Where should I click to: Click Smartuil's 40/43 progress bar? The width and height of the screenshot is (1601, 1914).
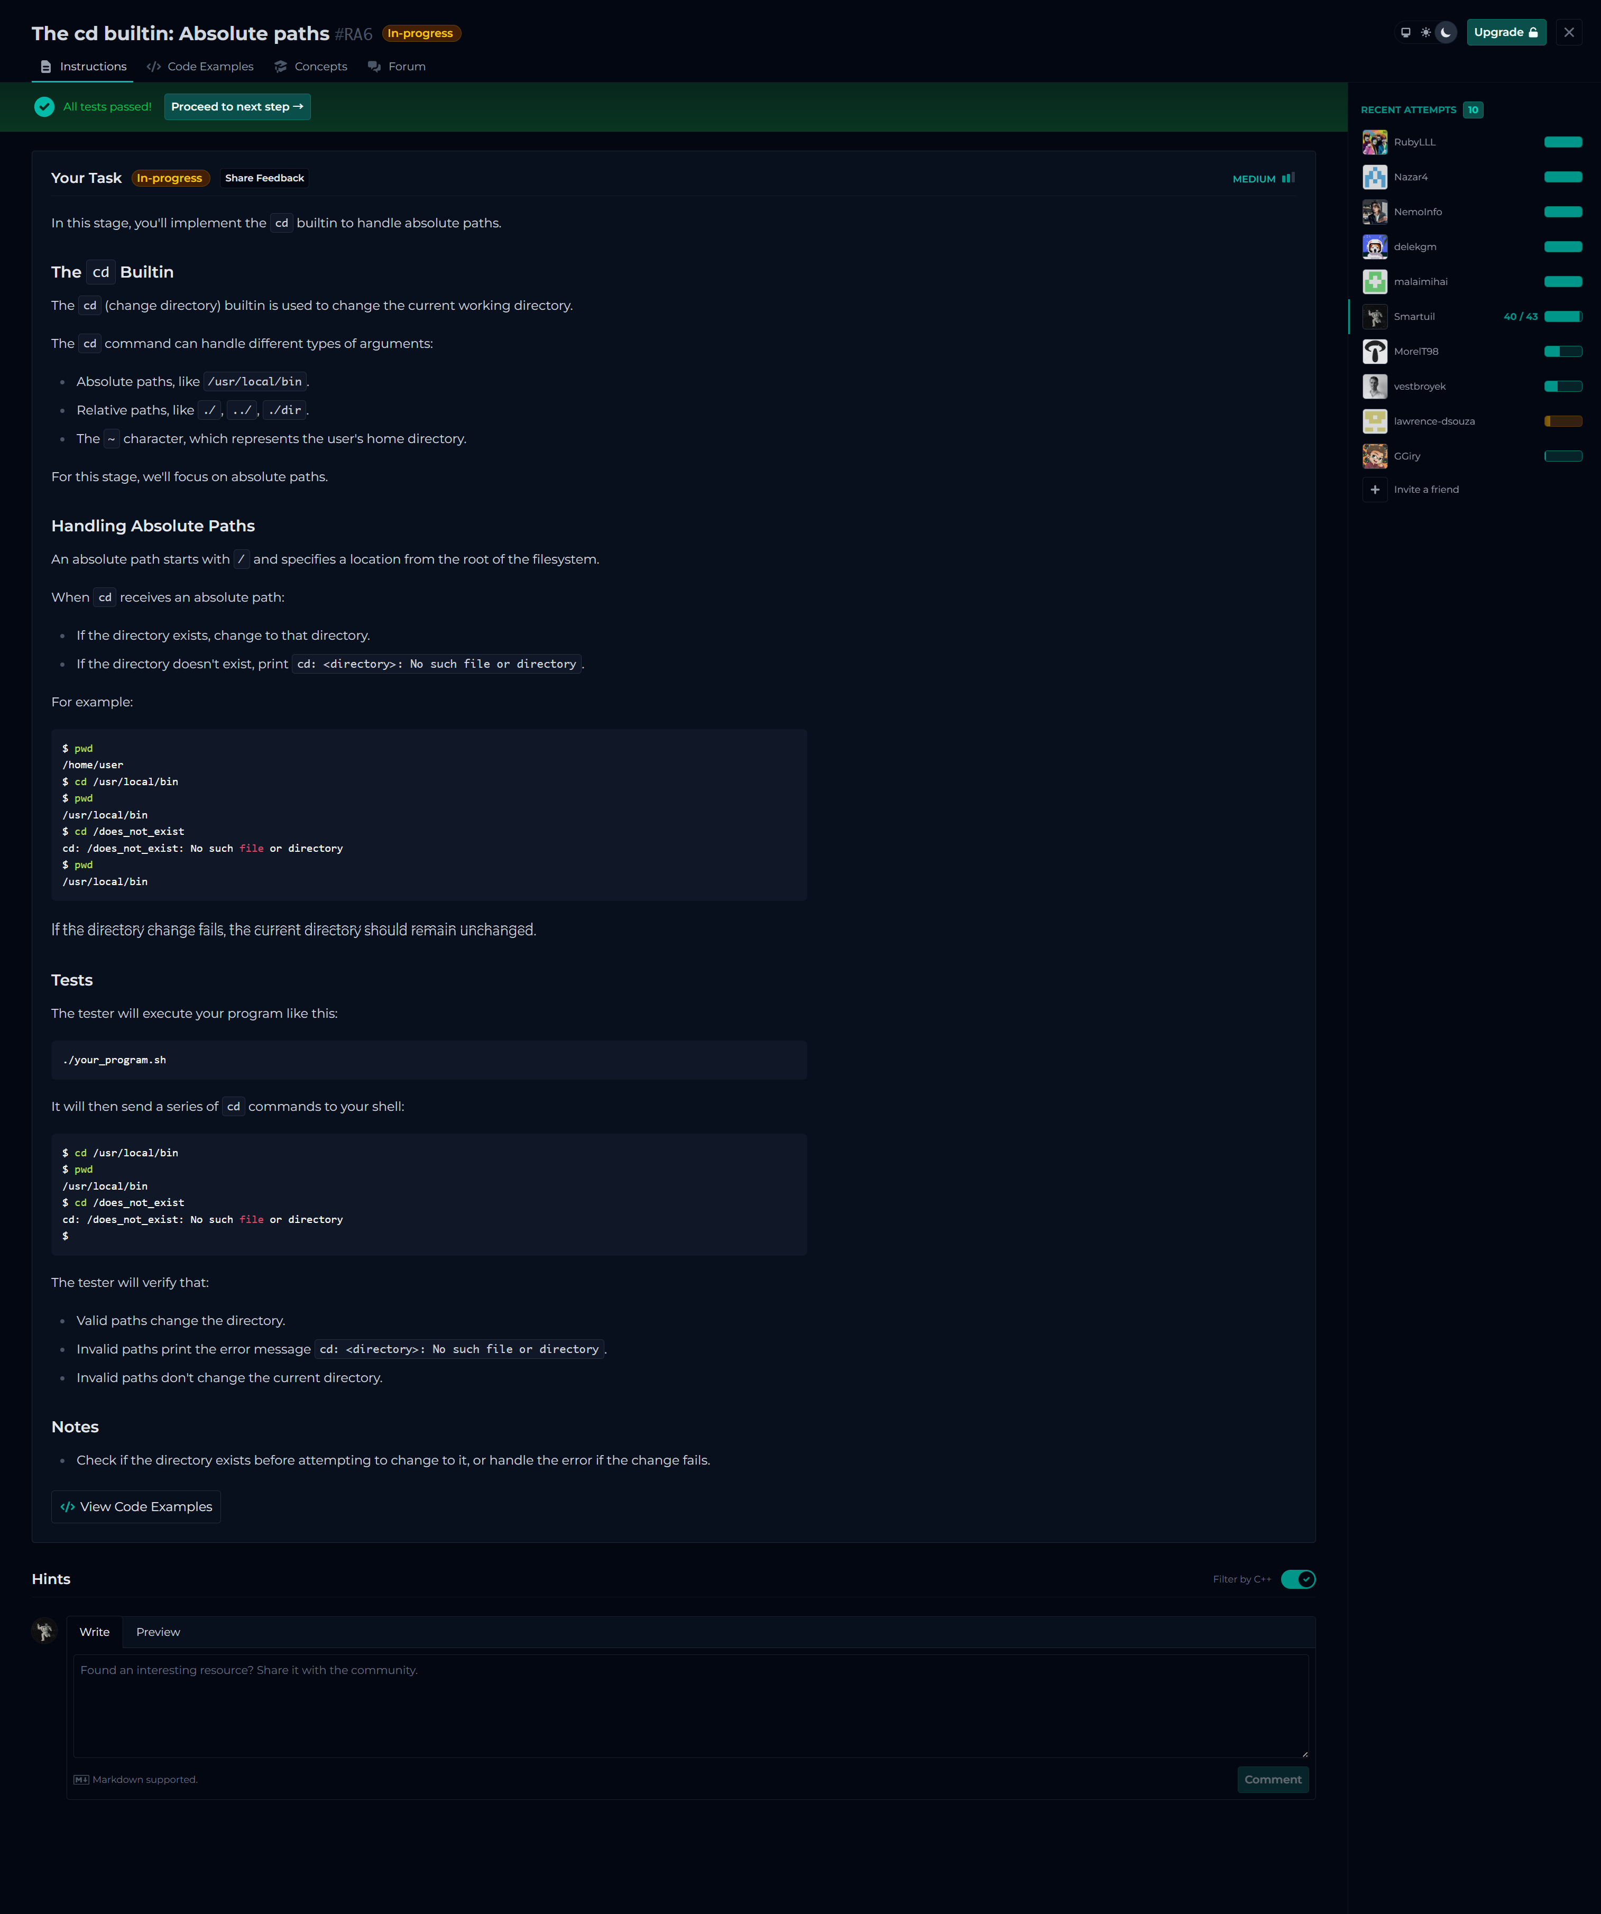click(1563, 316)
